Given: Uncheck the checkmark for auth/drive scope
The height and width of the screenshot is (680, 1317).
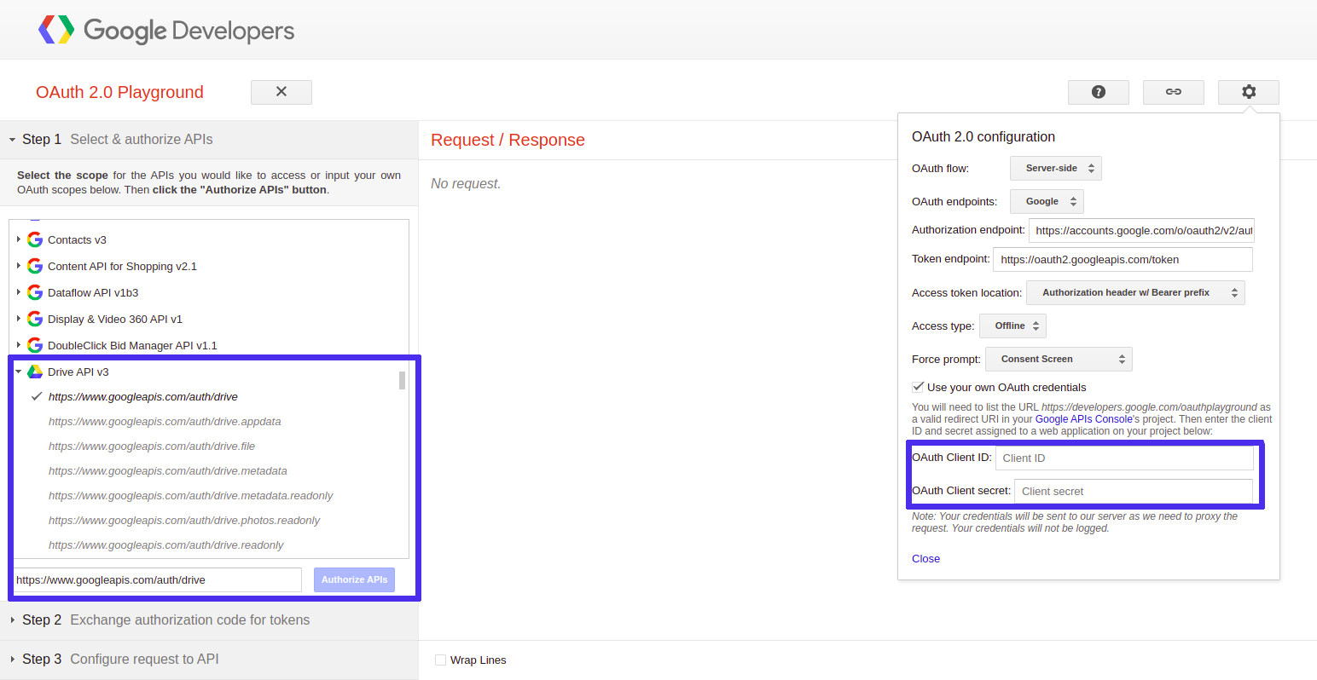Looking at the screenshot, I should pyautogui.click(x=37, y=396).
